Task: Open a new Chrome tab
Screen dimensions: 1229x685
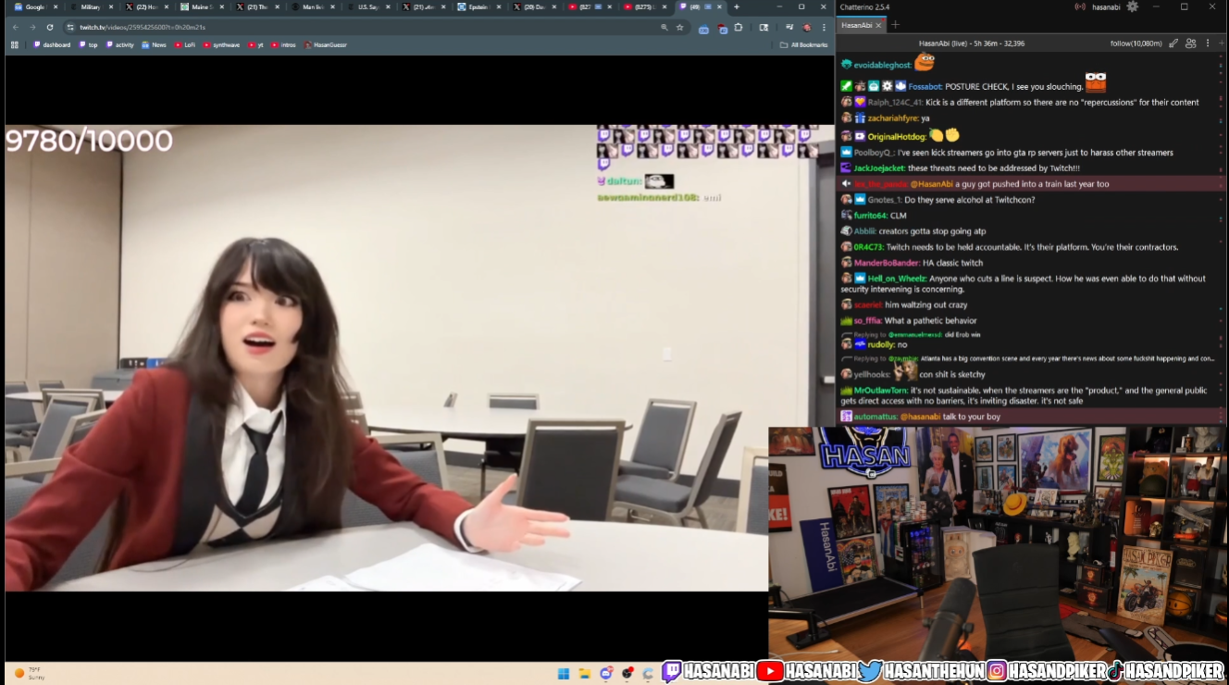Action: tap(737, 7)
